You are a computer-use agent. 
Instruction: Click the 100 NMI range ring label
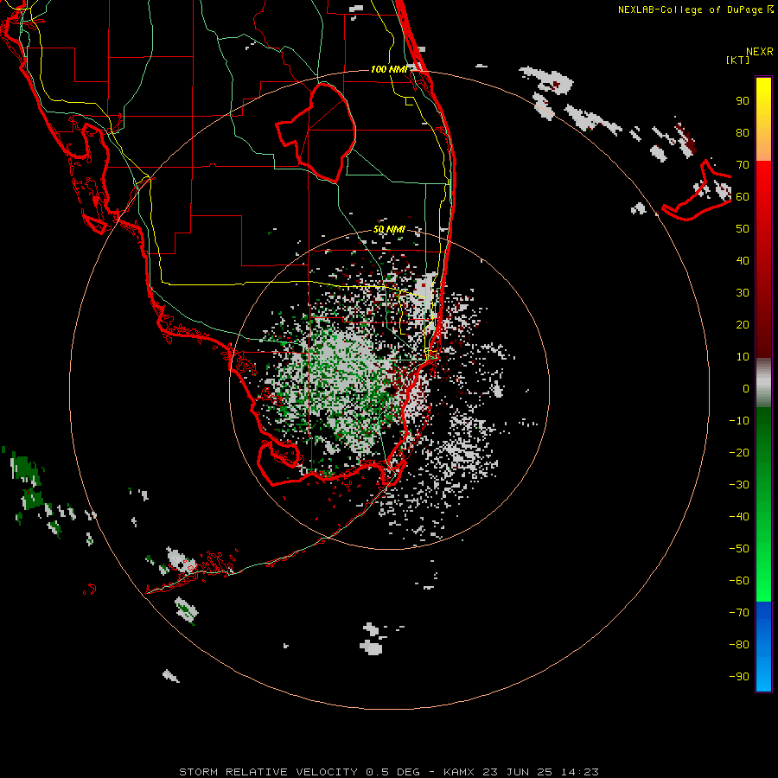click(388, 69)
